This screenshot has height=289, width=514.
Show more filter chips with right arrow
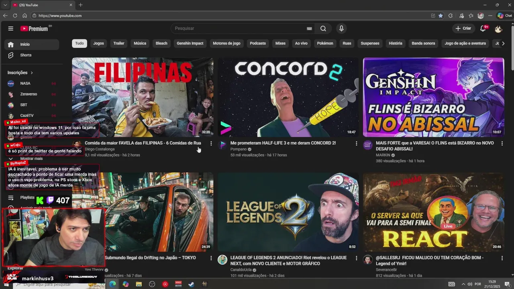pos(503,43)
